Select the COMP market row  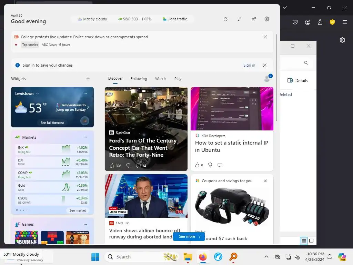tap(52, 175)
